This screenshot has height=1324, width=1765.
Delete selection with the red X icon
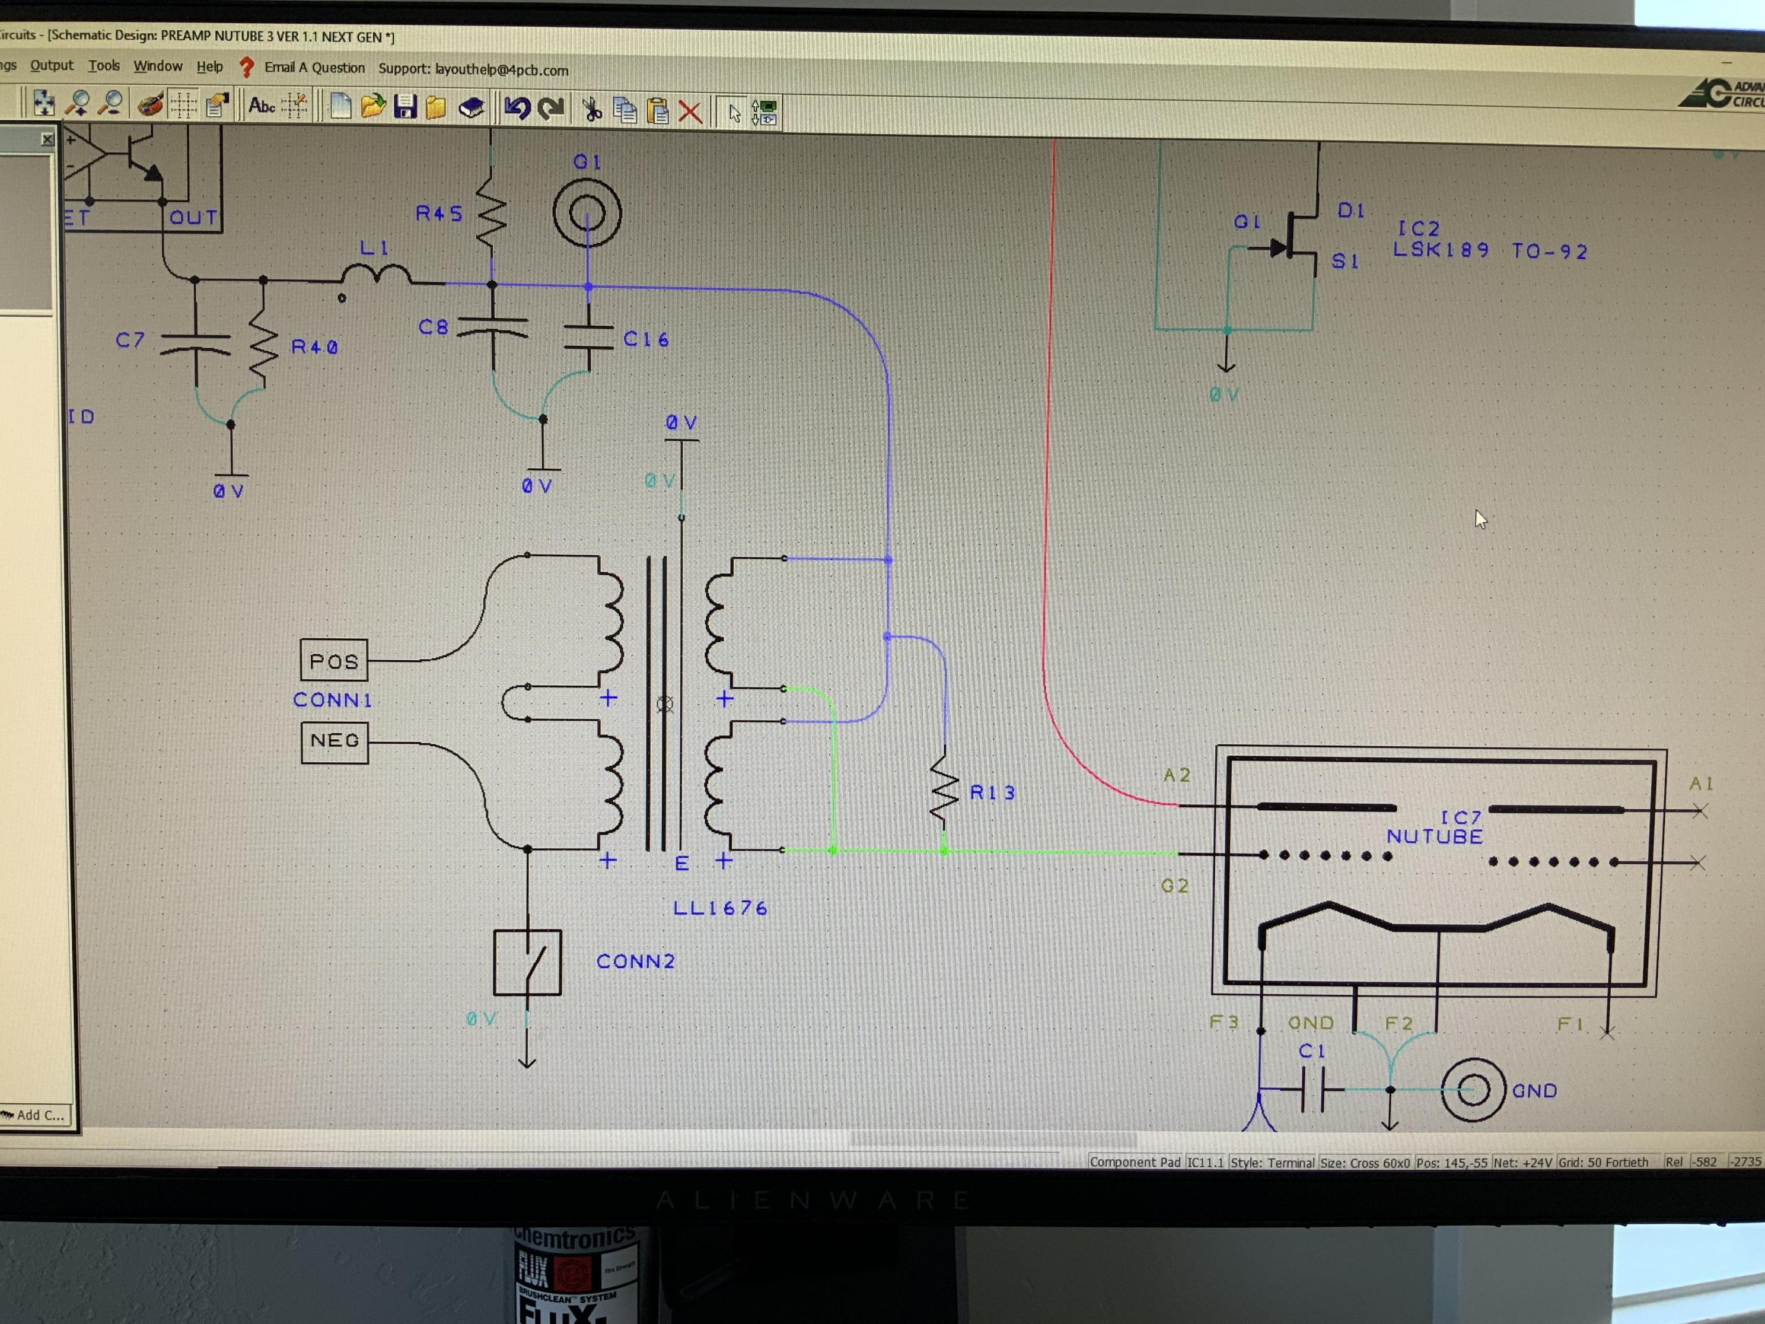coord(690,111)
